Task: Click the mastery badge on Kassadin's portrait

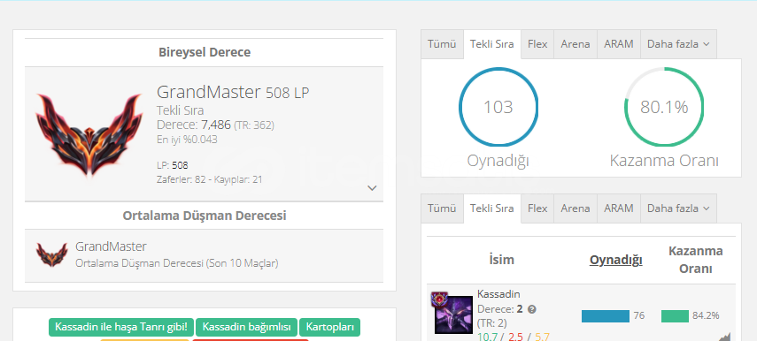Action: pyautogui.click(x=439, y=299)
